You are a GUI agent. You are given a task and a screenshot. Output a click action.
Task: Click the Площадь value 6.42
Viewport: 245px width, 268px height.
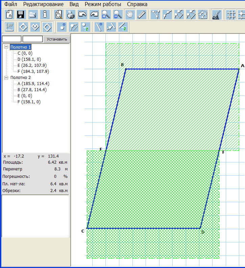tap(52, 162)
